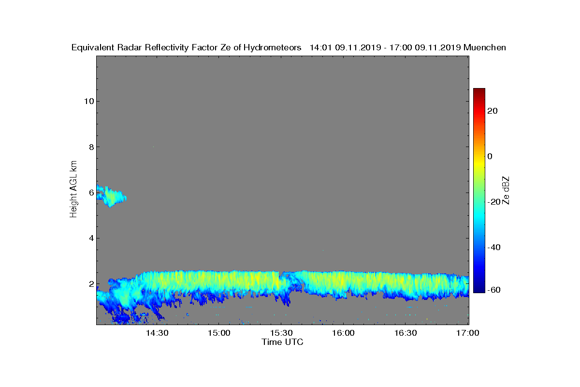This screenshot has width=580, height=387.
Task: Click the colorbar value -20 label
Action: tap(494, 202)
